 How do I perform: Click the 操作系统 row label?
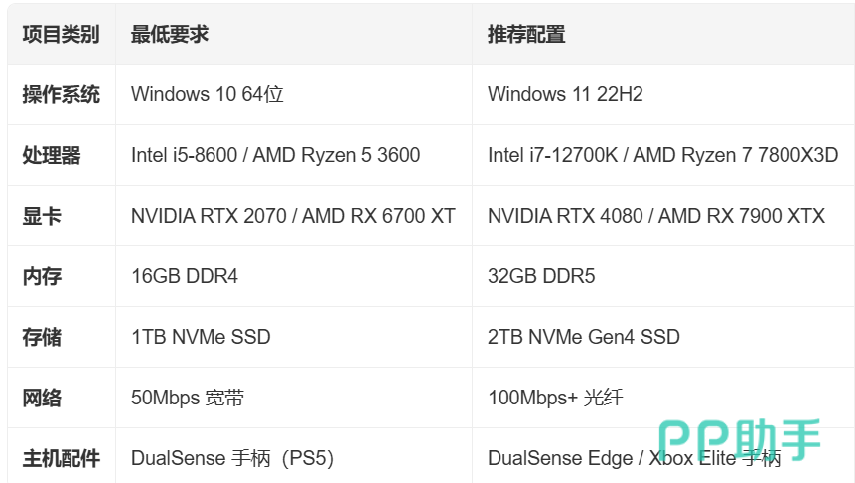click(62, 95)
